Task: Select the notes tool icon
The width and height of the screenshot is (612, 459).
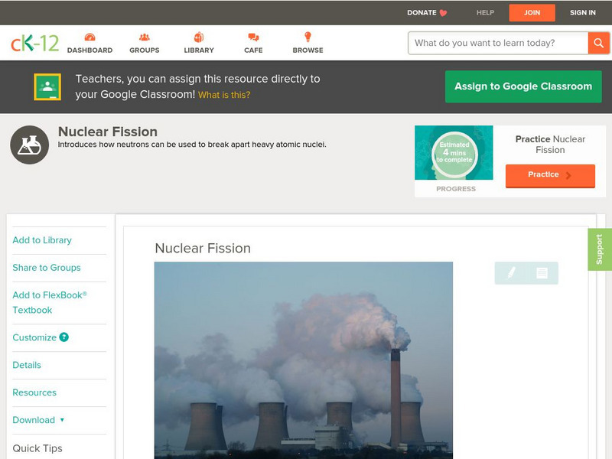Action: [x=542, y=273]
